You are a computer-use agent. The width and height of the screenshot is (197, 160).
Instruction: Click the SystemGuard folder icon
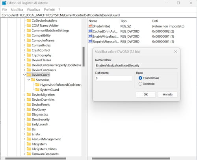pos(37,90)
